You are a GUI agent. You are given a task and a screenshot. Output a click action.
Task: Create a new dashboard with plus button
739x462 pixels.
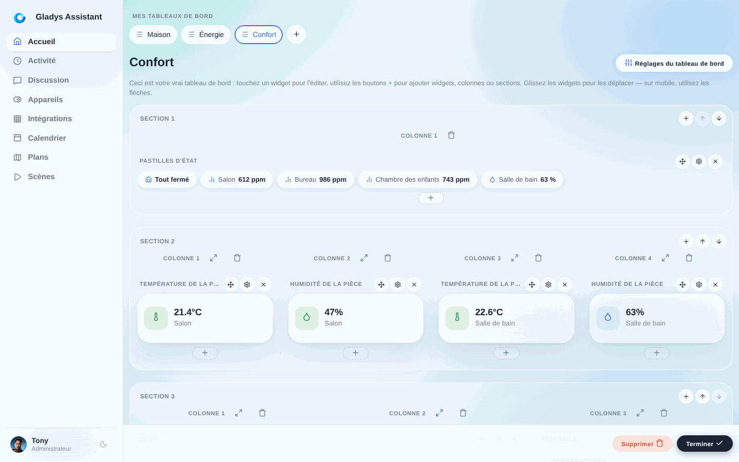tap(297, 34)
